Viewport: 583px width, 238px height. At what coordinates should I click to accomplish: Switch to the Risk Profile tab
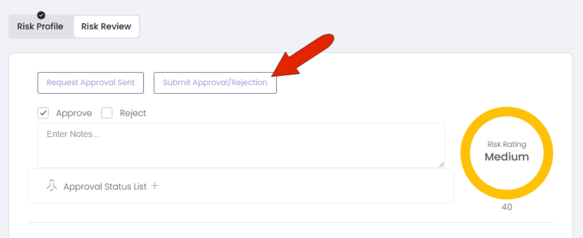click(40, 27)
